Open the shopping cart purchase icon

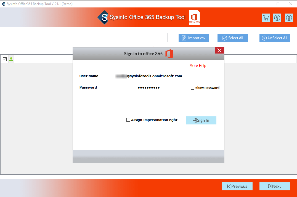tap(266, 18)
